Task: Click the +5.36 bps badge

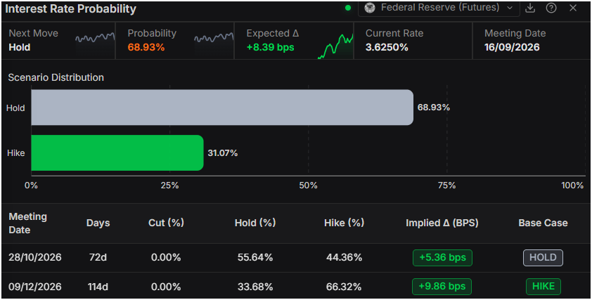Action: pos(442,258)
